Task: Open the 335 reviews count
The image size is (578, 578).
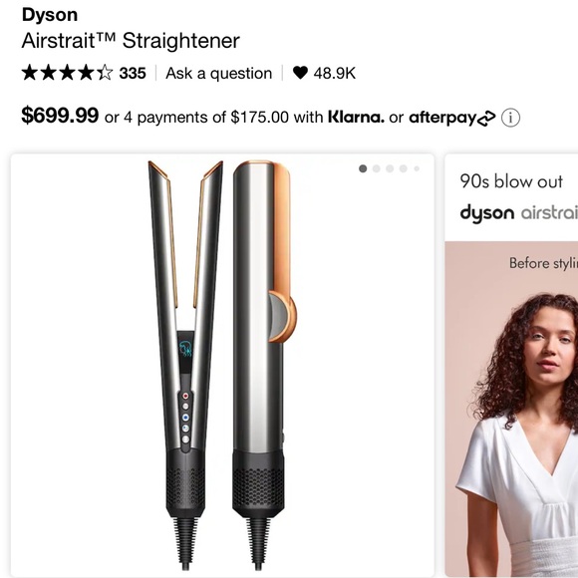Action: 133,73
